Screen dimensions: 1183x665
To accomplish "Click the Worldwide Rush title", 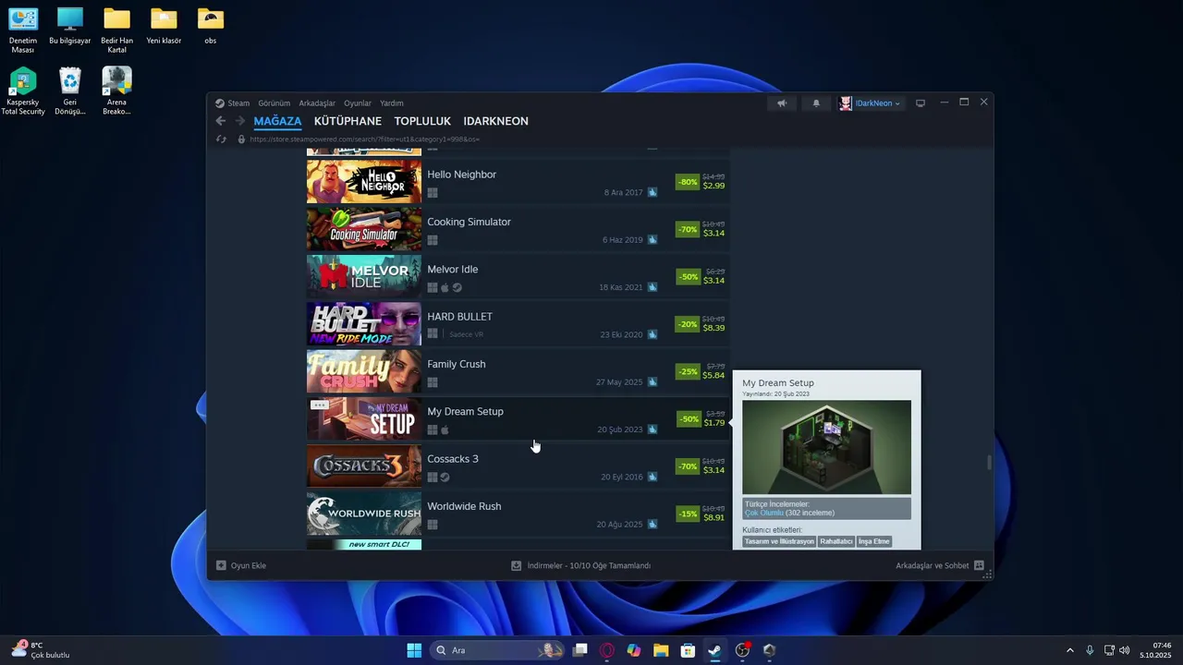I will 464,506.
